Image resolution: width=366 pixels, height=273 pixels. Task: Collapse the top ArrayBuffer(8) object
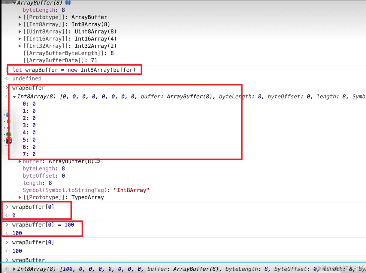click(14, 3)
